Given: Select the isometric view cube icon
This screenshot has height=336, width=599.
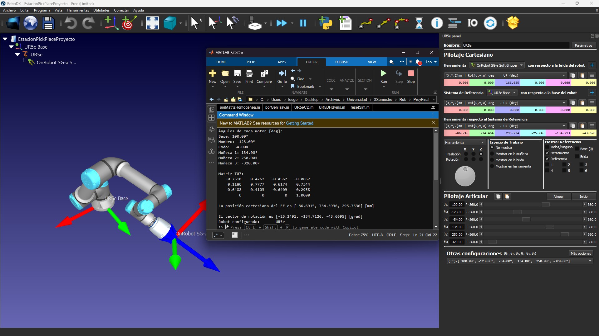Looking at the screenshot, I should point(170,23).
